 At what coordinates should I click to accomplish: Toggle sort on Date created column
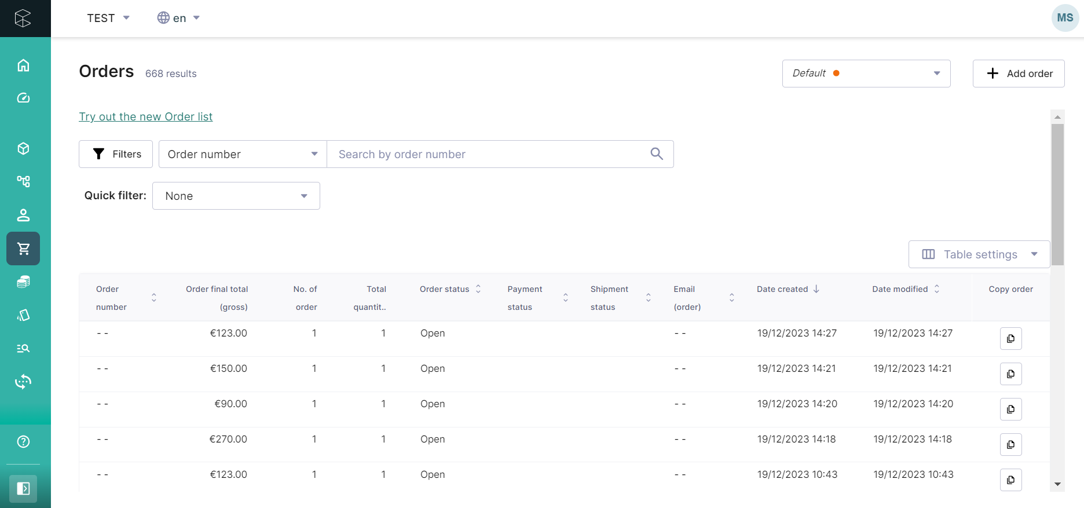tap(816, 289)
